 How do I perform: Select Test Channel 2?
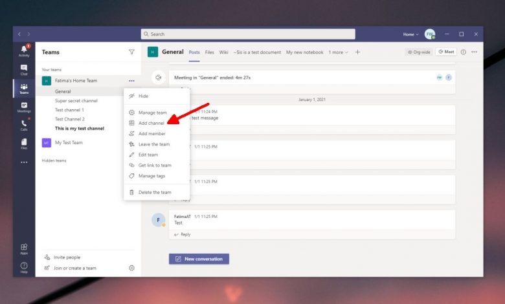69,119
